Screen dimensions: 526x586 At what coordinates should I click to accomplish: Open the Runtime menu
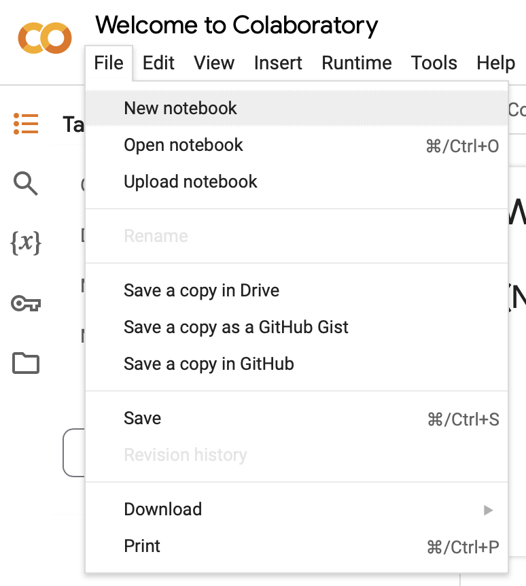(x=356, y=63)
